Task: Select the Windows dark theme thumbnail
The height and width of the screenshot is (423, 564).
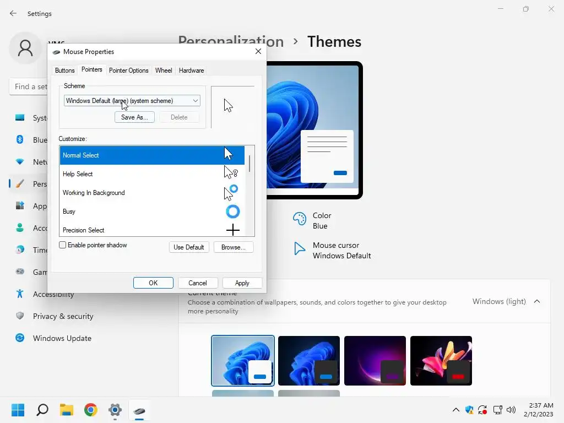Action: [x=309, y=361]
